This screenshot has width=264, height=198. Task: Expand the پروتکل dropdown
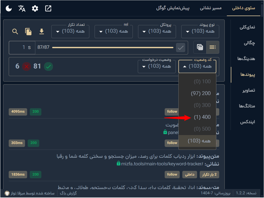157,31
